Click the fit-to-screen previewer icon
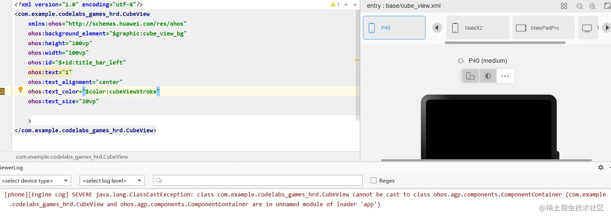The image size is (611, 219). pyautogui.click(x=607, y=6)
